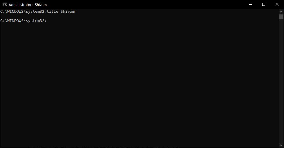This screenshot has width=284, height=148.
Task: Close the Administrator: Shivam window
Action: [x=277, y=5]
